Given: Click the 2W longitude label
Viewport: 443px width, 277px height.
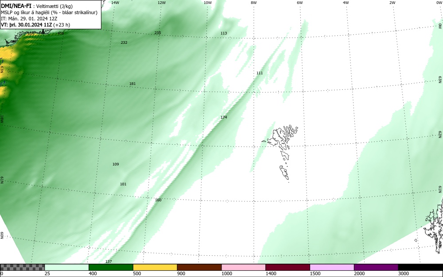Looking at the screenshot, I should tap(392, 3).
